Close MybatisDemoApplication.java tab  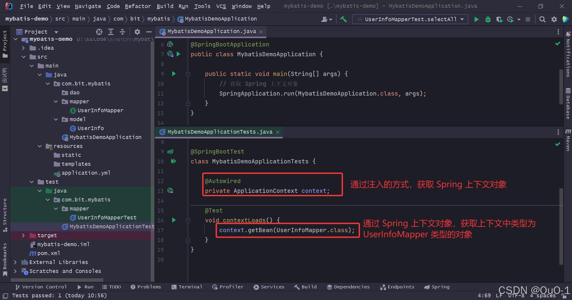pos(261,32)
